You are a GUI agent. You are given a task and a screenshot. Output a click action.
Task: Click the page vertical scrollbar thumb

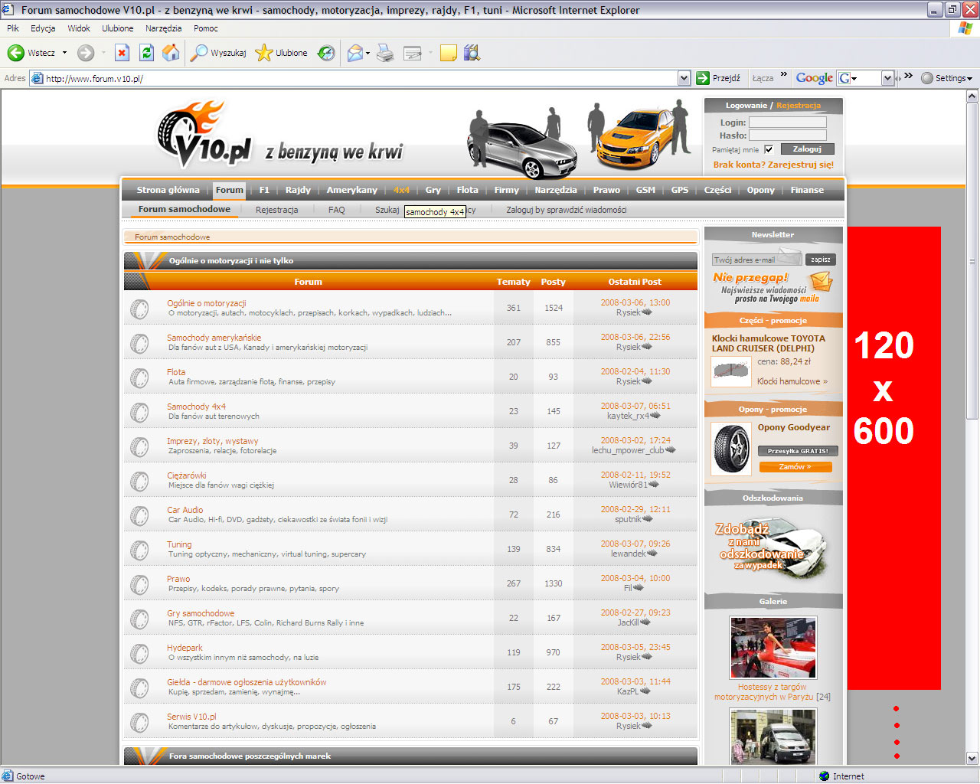[972, 260]
